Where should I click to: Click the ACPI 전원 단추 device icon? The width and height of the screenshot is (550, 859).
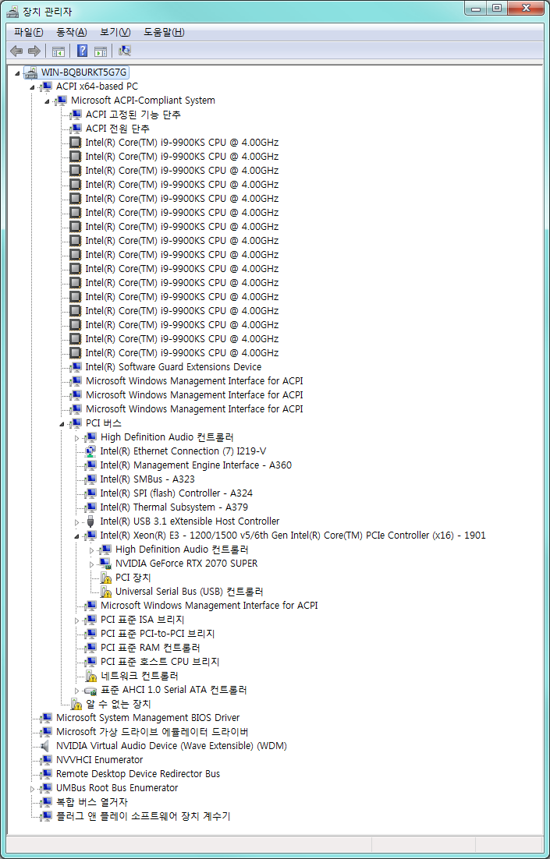click(x=76, y=129)
